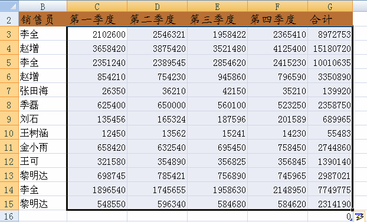Select row 10 header

[9, 132]
